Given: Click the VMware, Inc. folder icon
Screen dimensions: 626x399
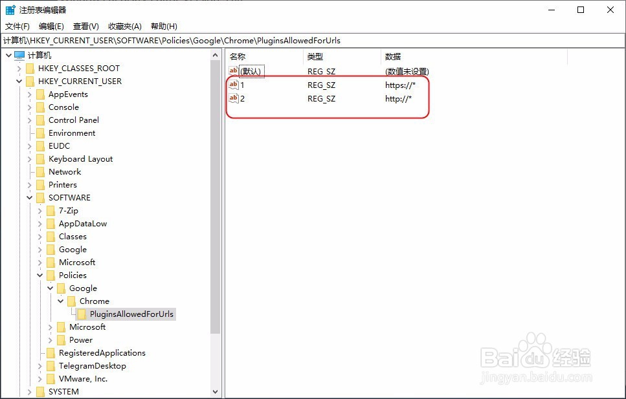Looking at the screenshot, I should click(50, 379).
